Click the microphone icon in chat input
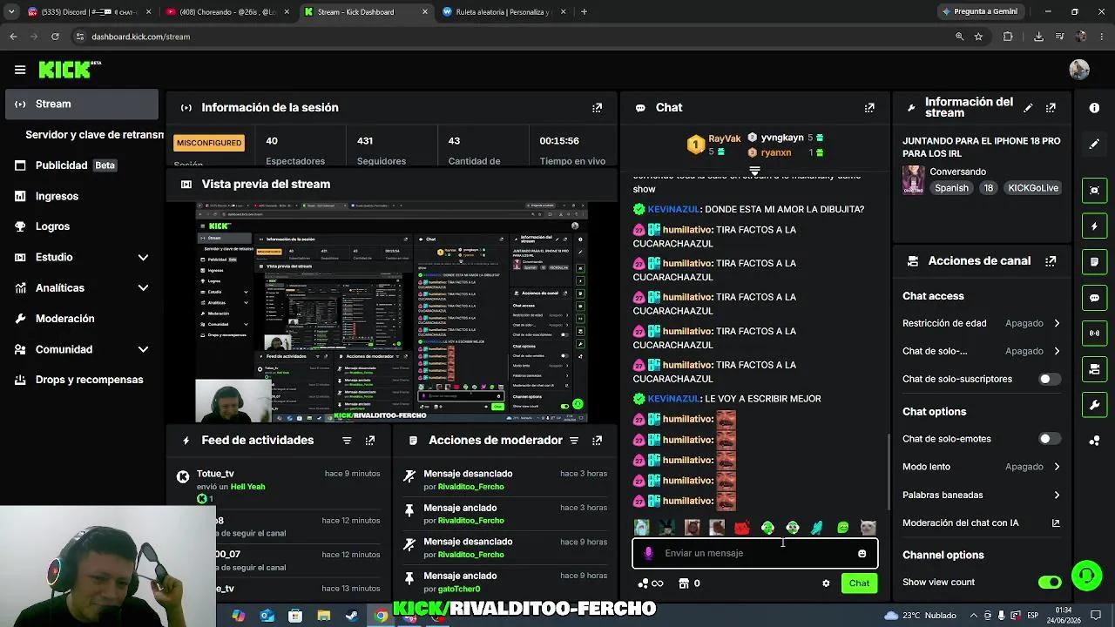 [648, 554]
